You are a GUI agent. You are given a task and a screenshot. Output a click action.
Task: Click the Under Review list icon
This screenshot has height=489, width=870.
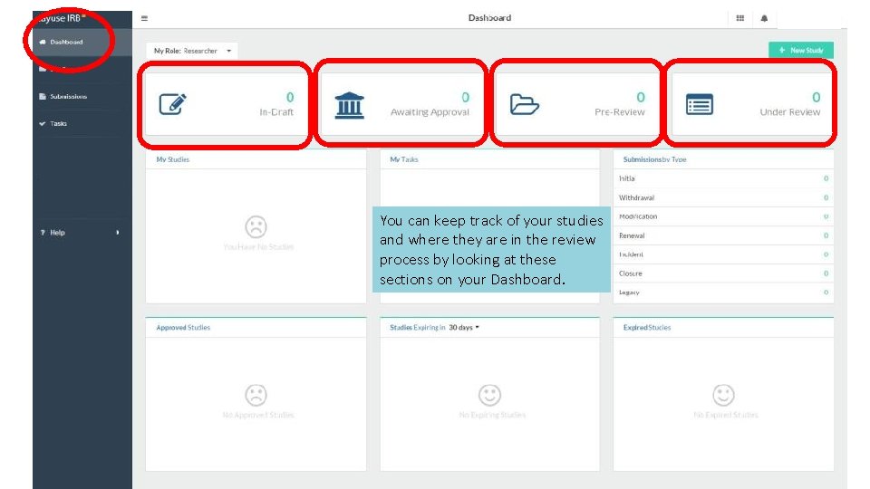point(699,104)
